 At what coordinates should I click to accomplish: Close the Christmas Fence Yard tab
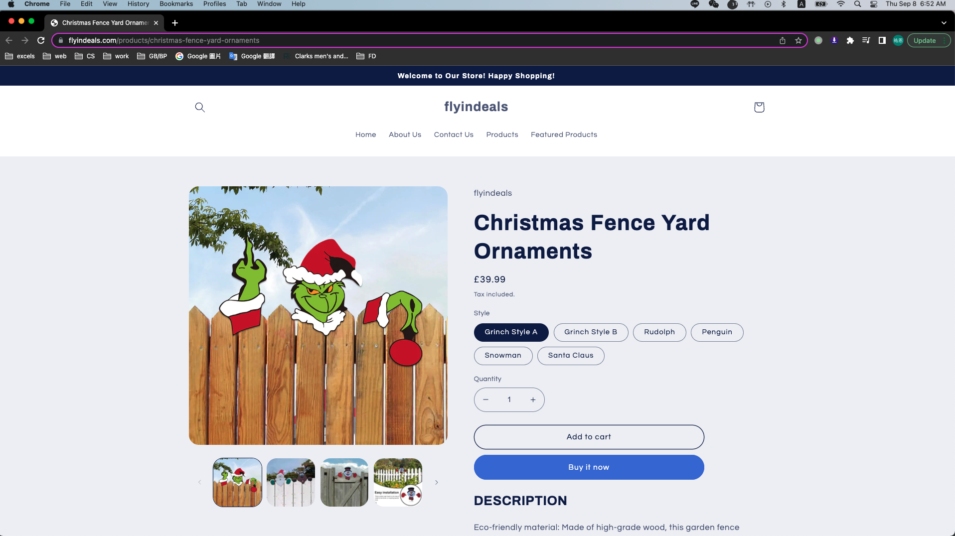(x=156, y=23)
